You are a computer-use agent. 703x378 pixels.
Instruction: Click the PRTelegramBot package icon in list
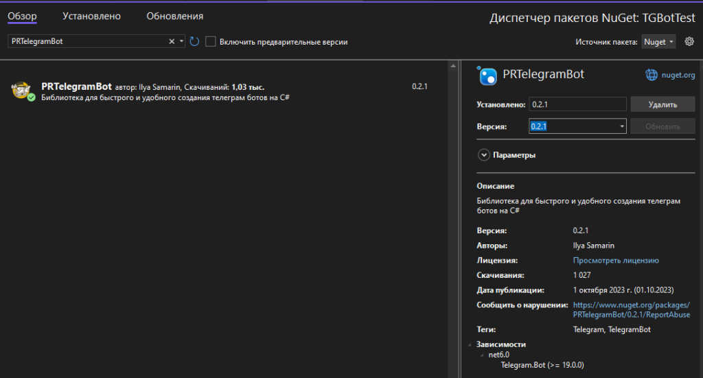22,91
